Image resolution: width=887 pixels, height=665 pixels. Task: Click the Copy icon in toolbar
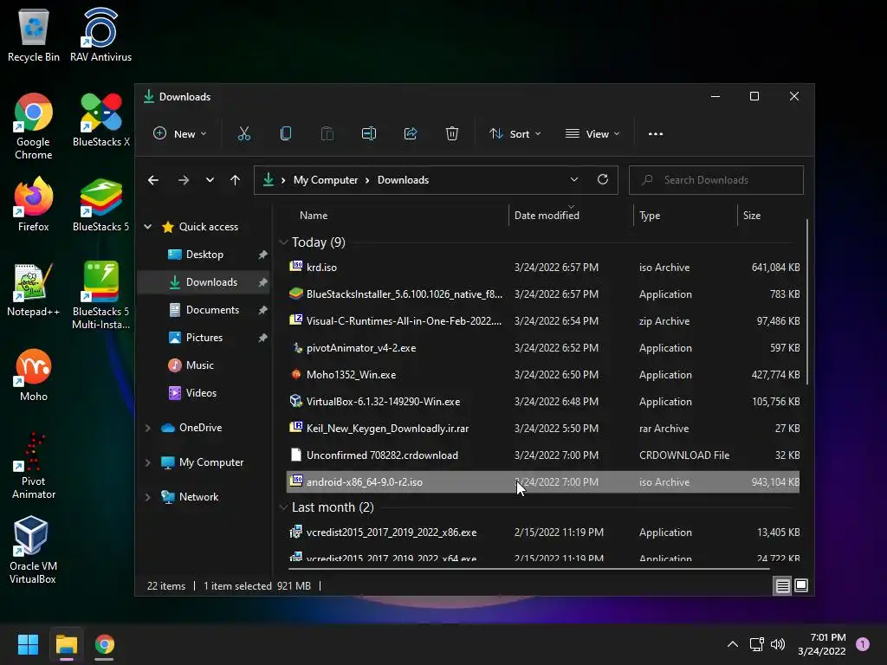(x=286, y=134)
